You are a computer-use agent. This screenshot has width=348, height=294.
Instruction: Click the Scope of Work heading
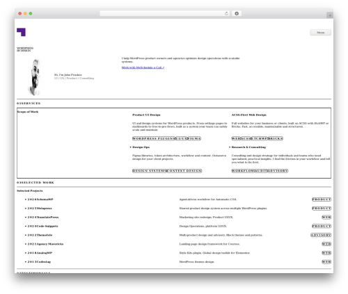[x=28, y=112]
